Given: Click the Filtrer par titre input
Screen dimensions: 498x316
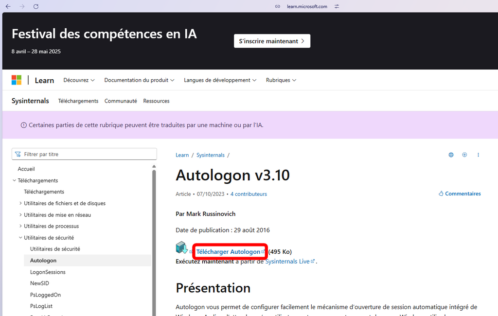Looking at the screenshot, I should [84, 154].
